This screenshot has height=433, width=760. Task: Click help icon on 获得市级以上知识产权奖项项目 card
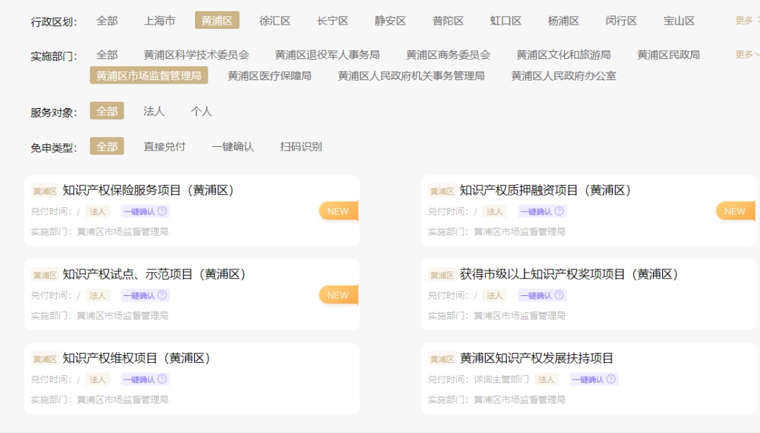click(559, 295)
